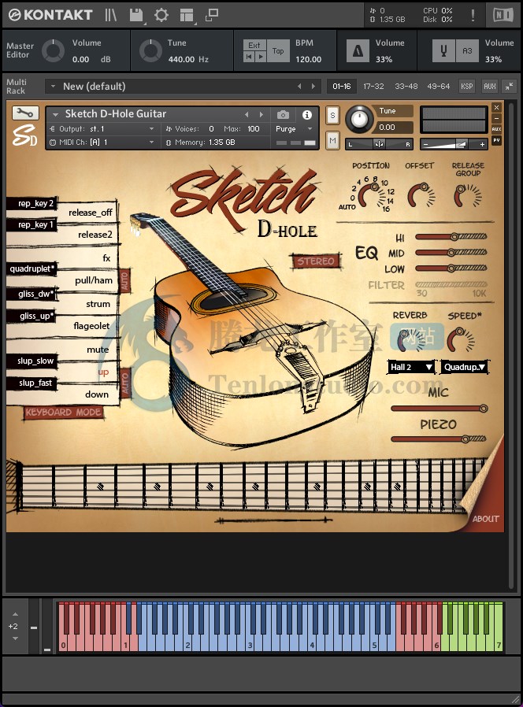Open the instrument info icon
This screenshot has height=707, width=523.
pyautogui.click(x=307, y=114)
